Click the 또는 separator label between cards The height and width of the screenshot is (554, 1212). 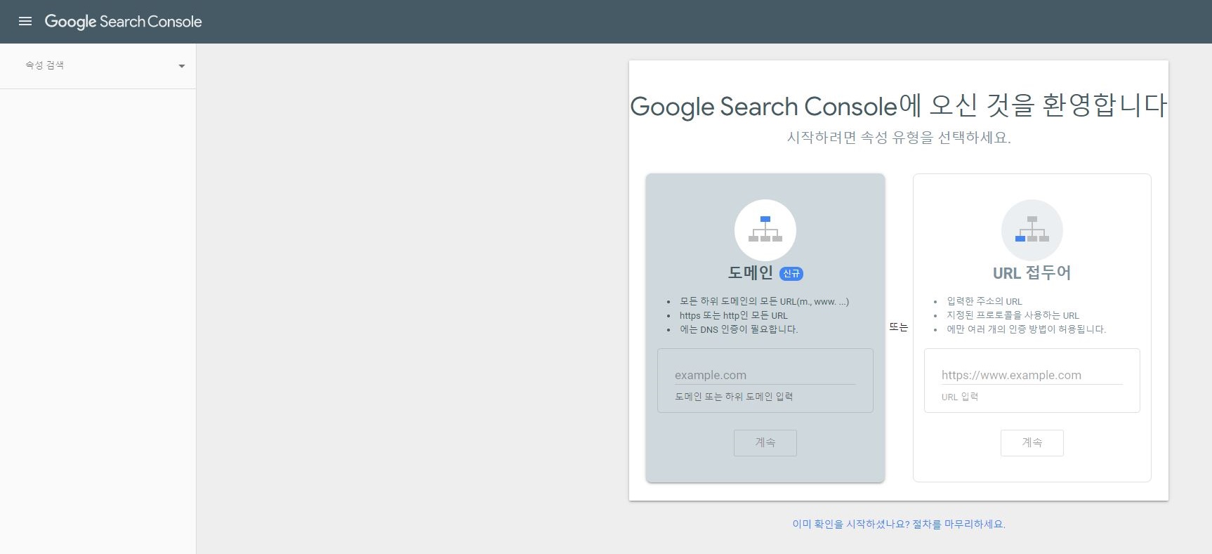coord(899,327)
